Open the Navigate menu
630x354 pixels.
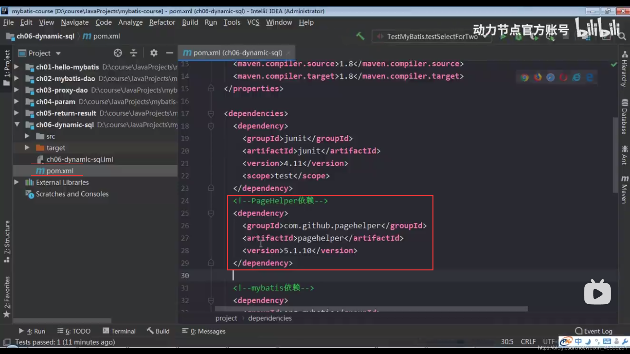coord(75,22)
